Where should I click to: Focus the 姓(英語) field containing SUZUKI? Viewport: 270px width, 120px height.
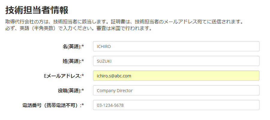pos(176,61)
